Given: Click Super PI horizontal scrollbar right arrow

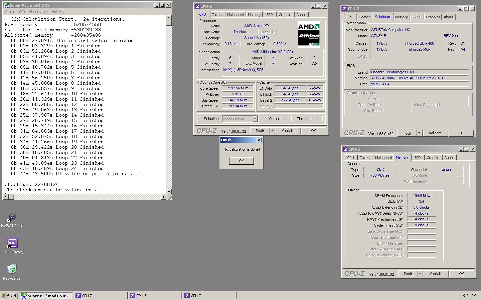Looking at the screenshot, I should [x=164, y=197].
